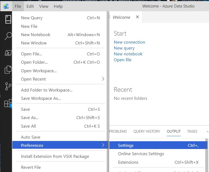Image resolution: width=209 pixels, height=172 pixels.
Task: Toggle Auto Save in File menu
Action: [31, 137]
